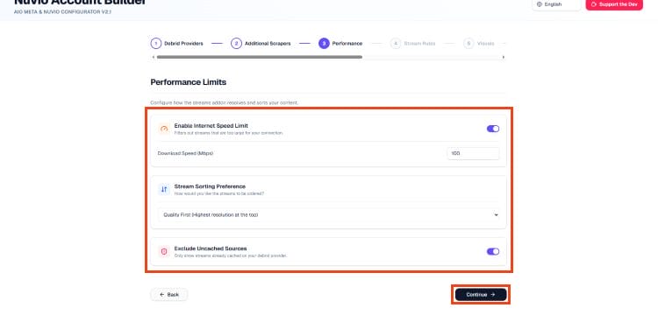658x315 pixels.
Task: Turn off Enable Internet Speed Limit switch
Action: 493,129
